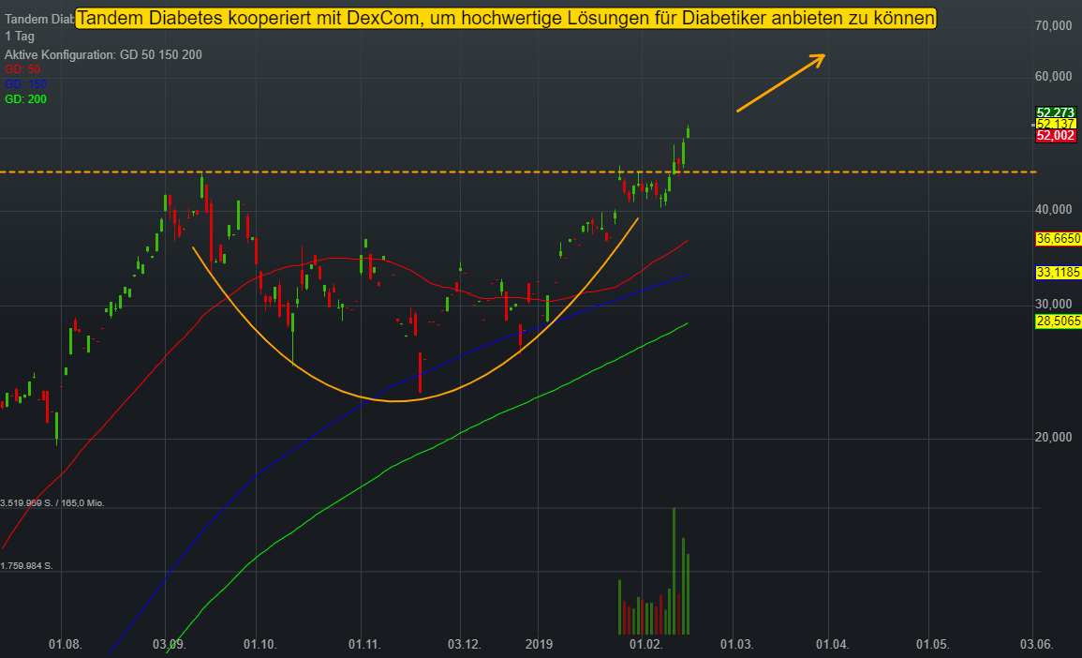Click the 01.03. date axis label

click(x=737, y=645)
